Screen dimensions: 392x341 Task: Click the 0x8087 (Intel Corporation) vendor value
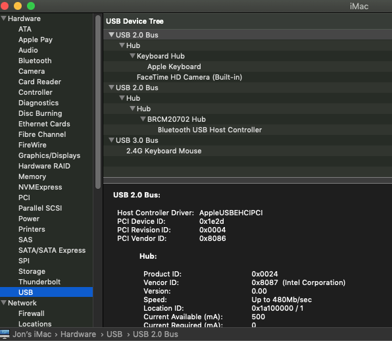coord(298,282)
